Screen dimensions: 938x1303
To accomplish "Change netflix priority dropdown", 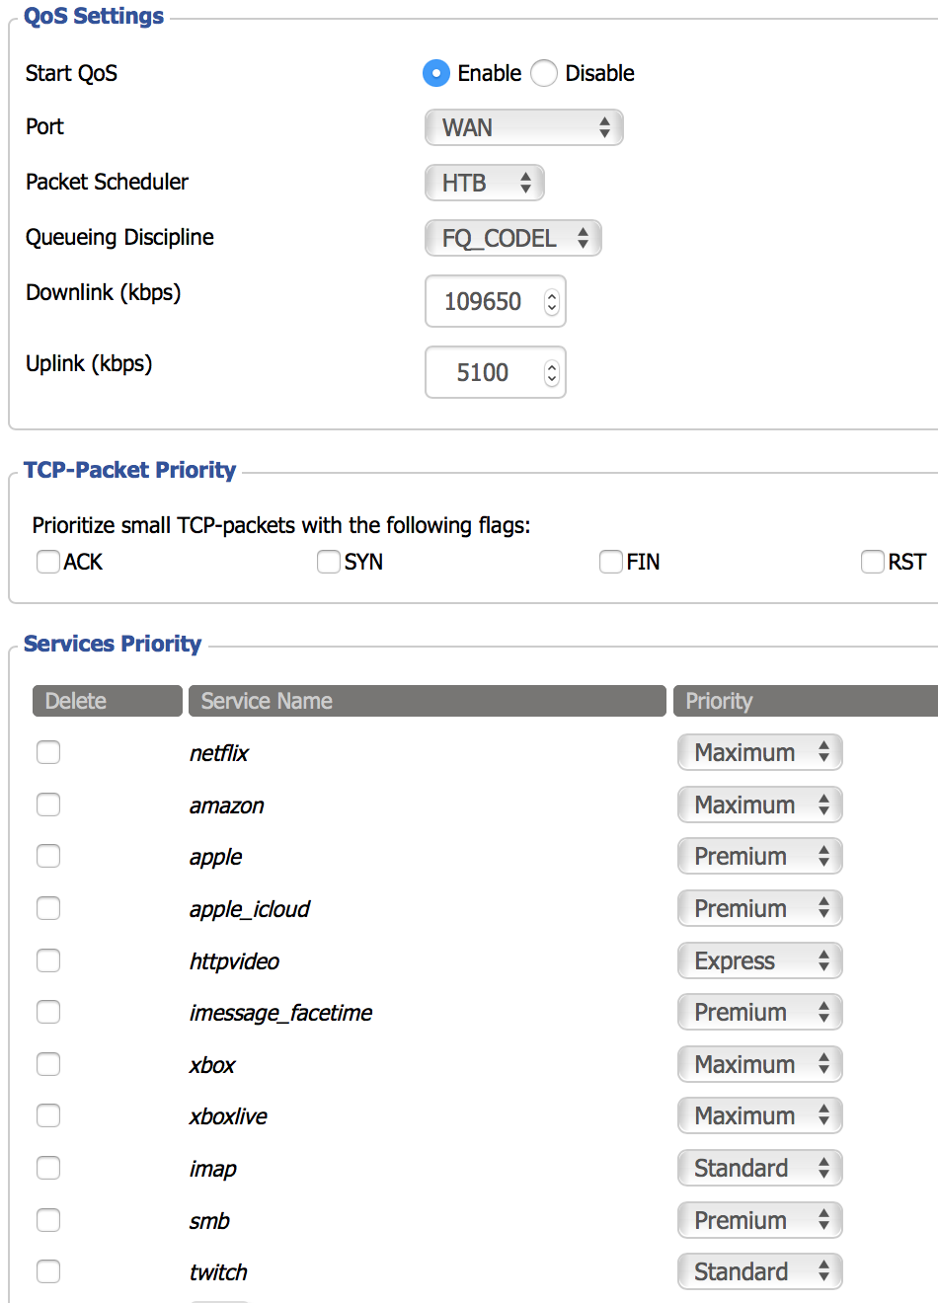I will pos(759,752).
